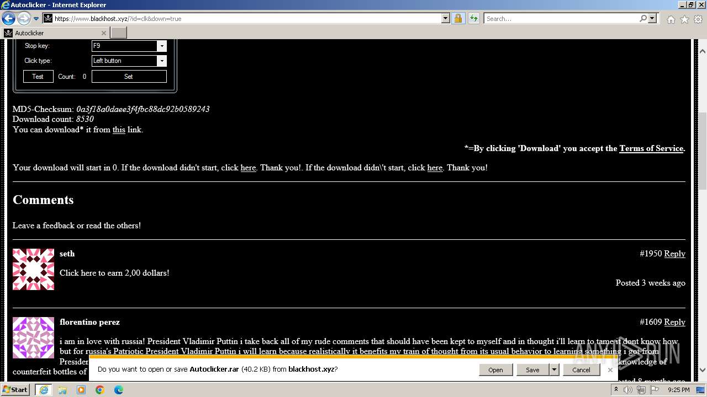Open the search provider dropdown arrow
707x397 pixels.
[652, 19]
